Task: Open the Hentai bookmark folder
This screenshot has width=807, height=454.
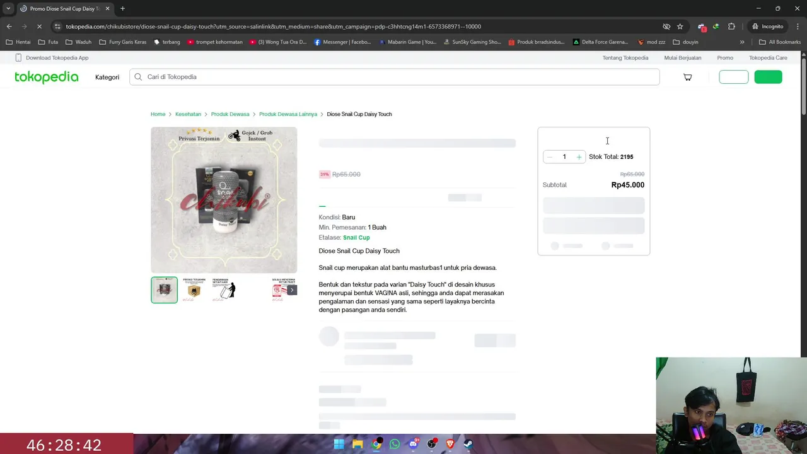Action: point(18,42)
